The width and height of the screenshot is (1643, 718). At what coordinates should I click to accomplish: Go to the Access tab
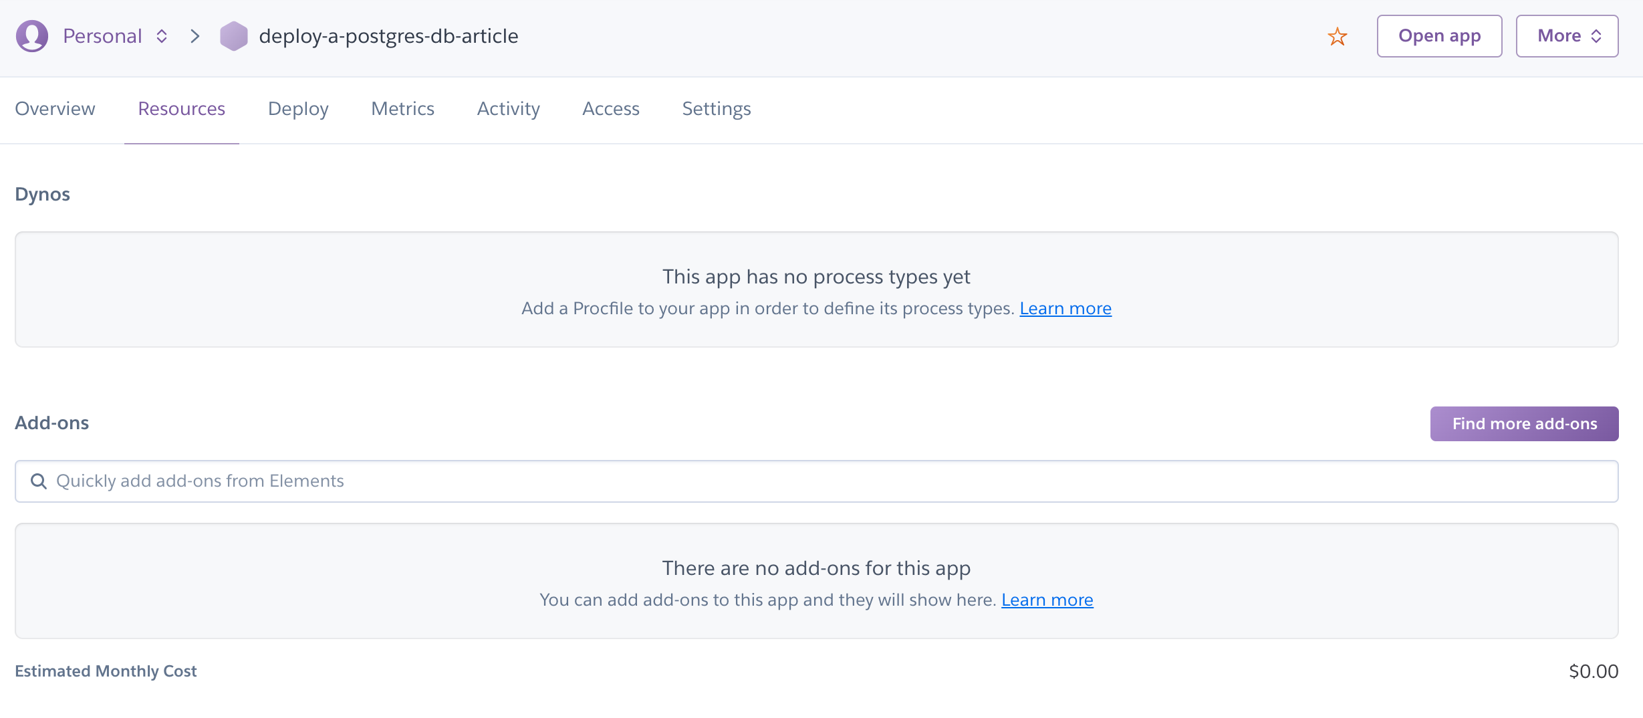click(610, 108)
